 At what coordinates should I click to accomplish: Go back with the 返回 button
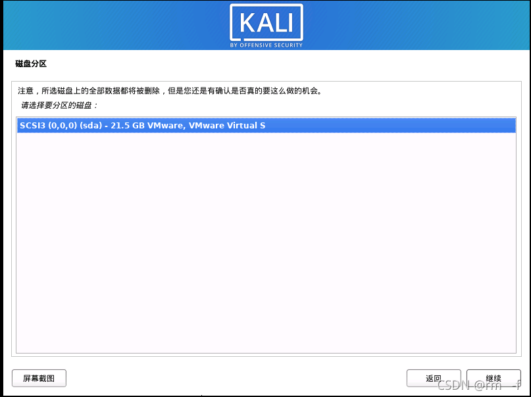434,378
